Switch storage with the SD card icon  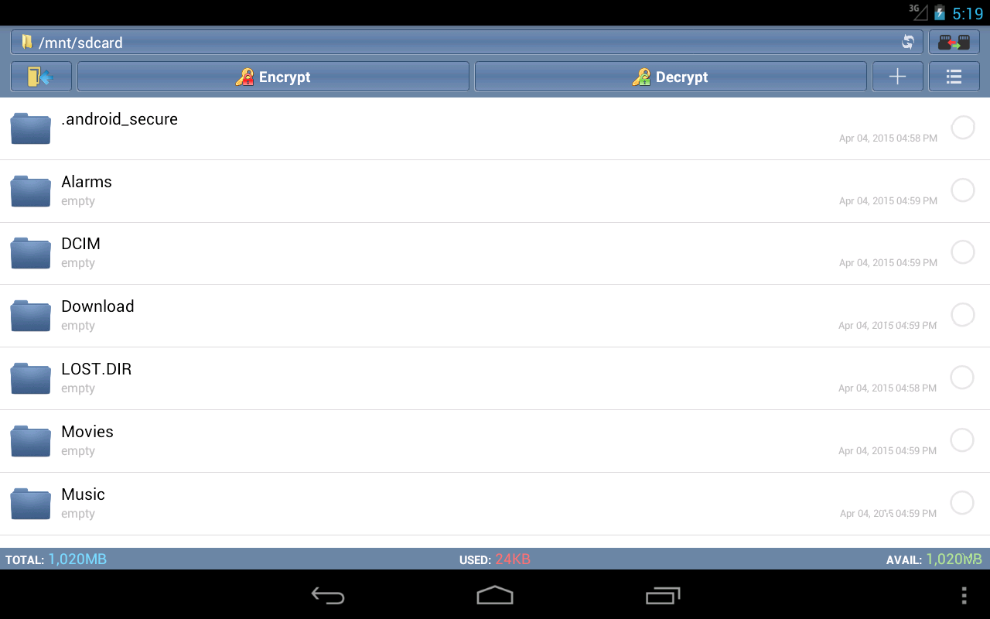click(x=954, y=43)
